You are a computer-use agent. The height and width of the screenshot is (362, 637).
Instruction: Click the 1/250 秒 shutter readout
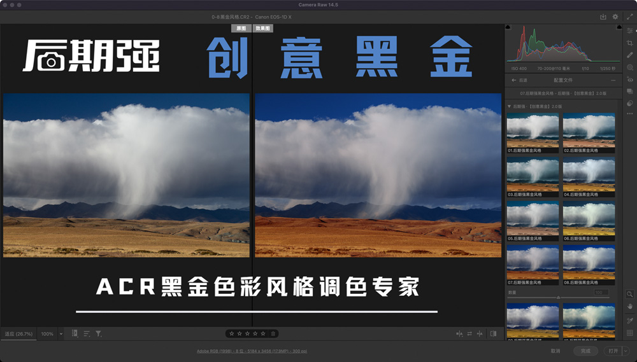pyautogui.click(x=608, y=69)
